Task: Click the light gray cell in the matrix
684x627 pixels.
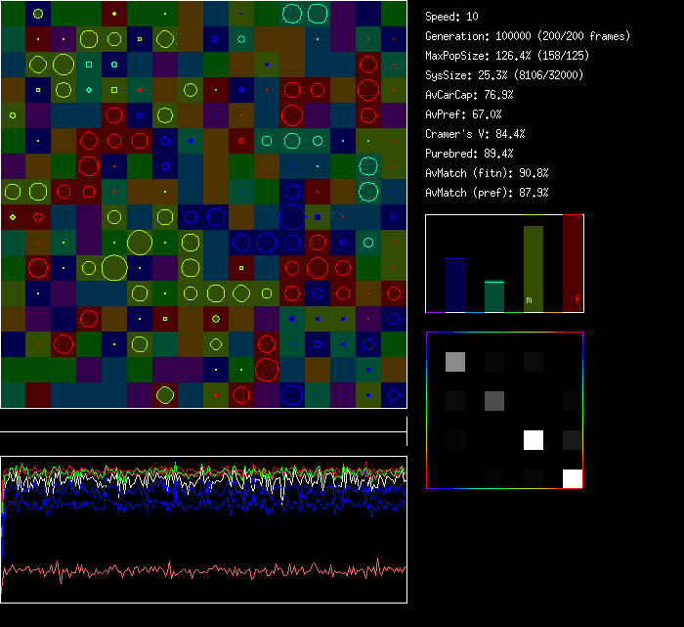Action: 455,362
